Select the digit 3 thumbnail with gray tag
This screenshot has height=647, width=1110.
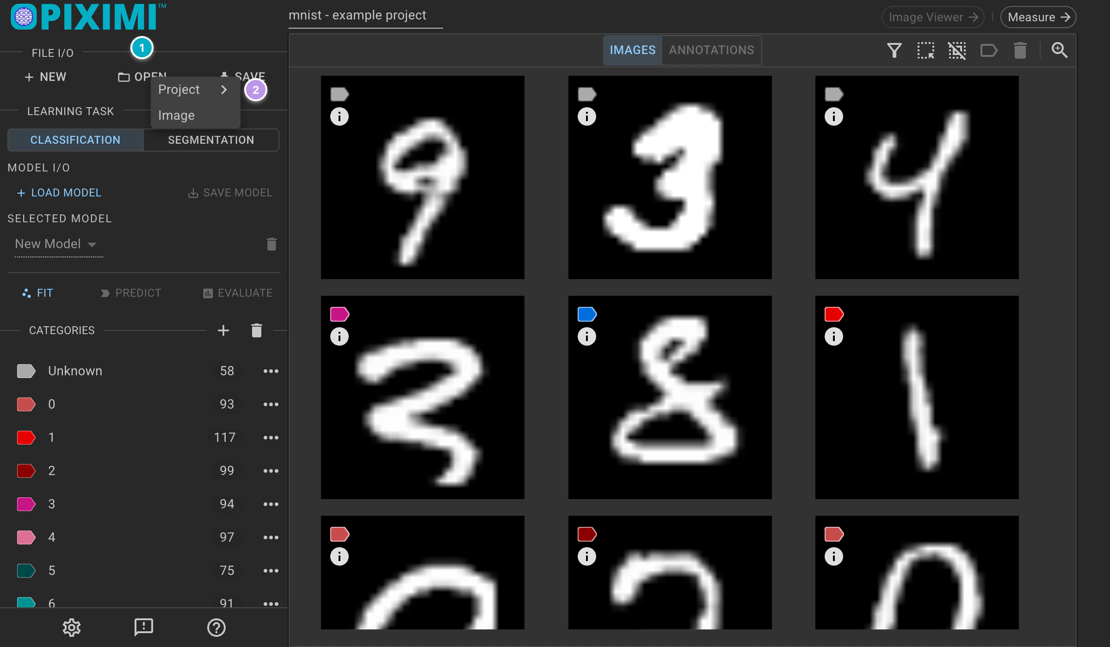pyautogui.click(x=670, y=177)
